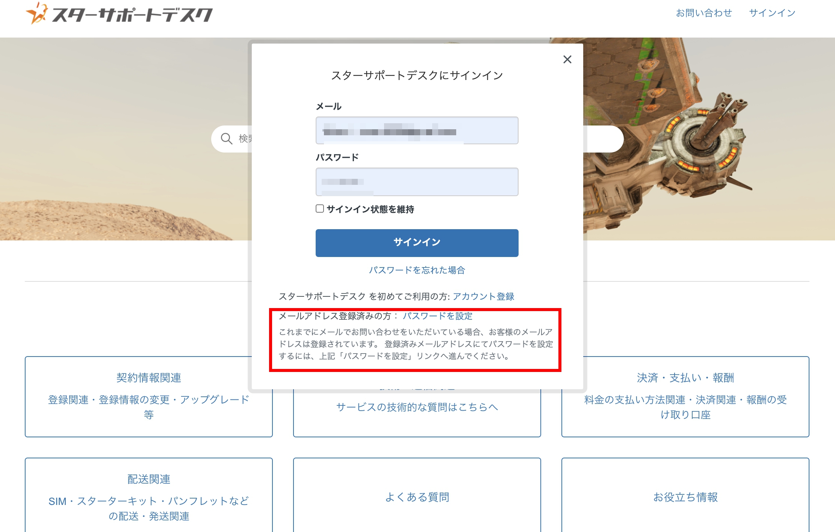Click the サインイン link in header
Screen dimensions: 835x532
click(771, 12)
